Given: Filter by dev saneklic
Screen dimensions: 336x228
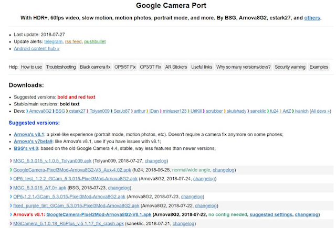Looking at the screenshot, I should click(x=258, y=111).
